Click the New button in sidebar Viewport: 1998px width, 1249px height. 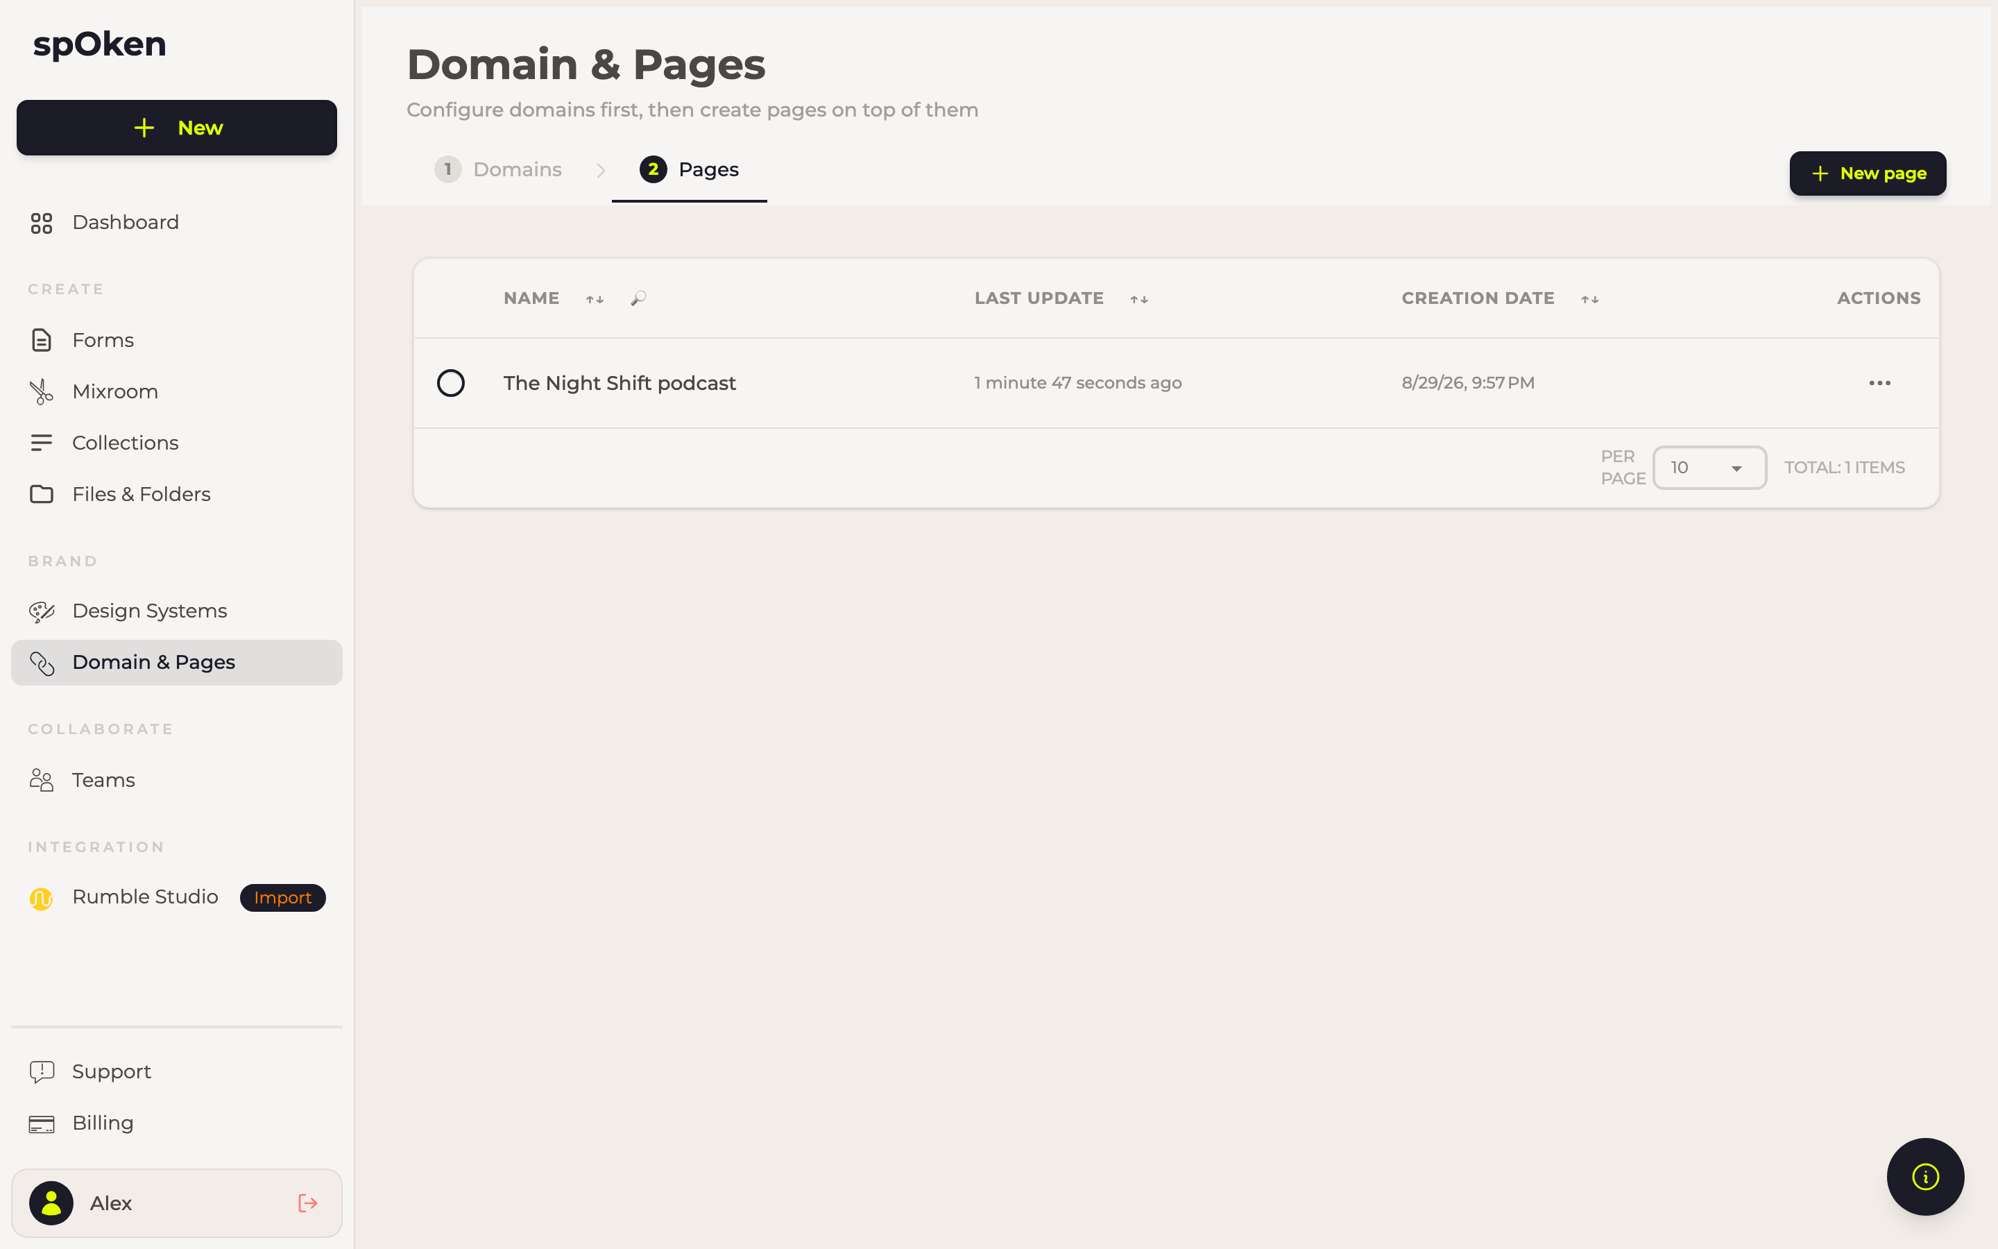coord(177,128)
